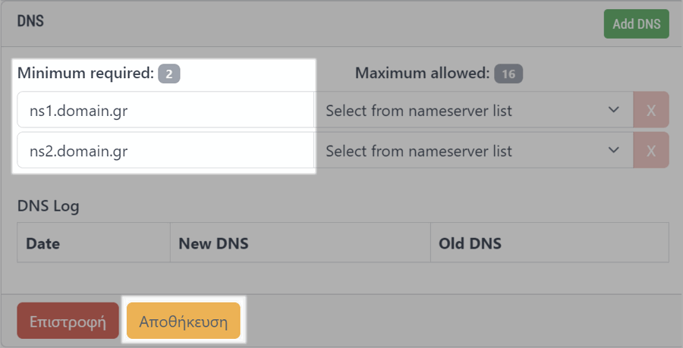The height and width of the screenshot is (348, 683).
Task: Click the minimum required badge showing 2
Action: pos(169,74)
